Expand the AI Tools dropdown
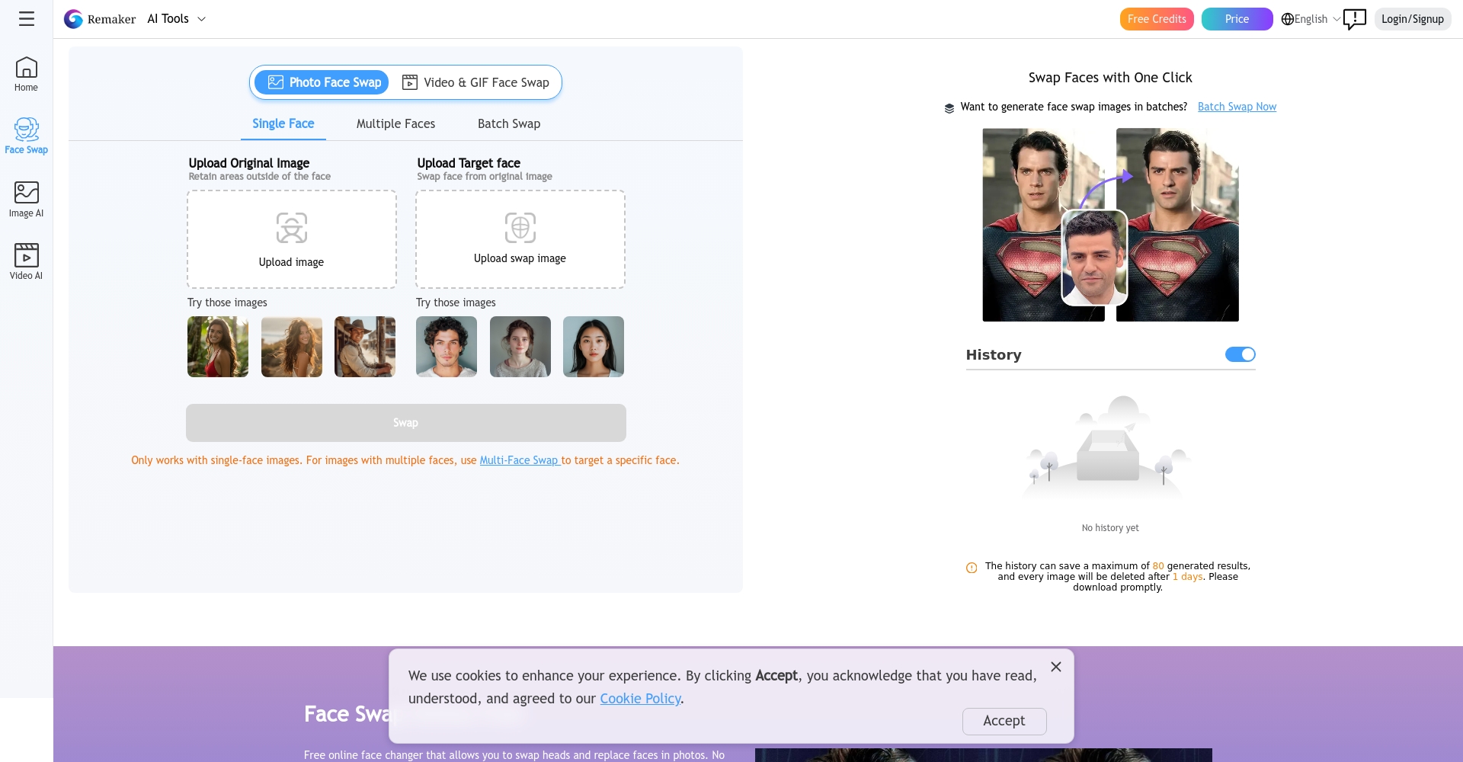 click(176, 19)
